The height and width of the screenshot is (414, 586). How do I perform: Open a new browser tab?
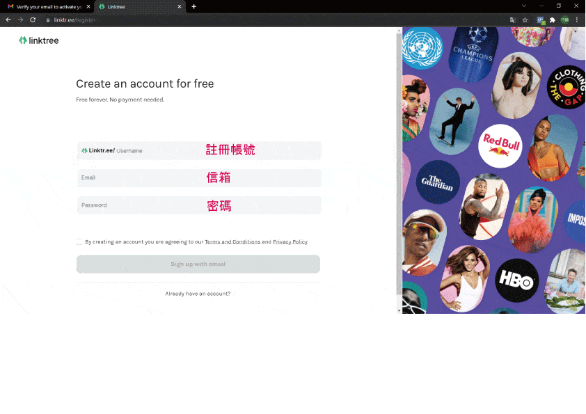point(193,6)
